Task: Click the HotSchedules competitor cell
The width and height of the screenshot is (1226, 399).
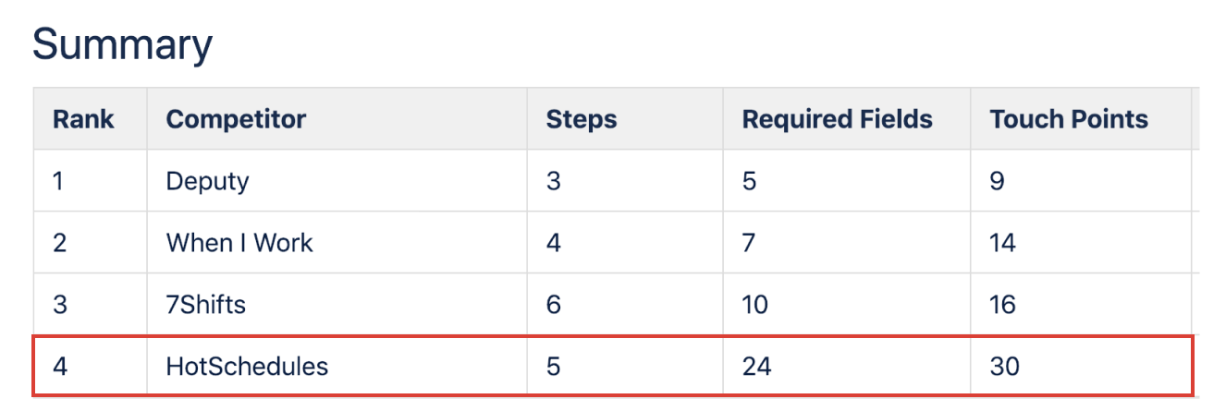Action: click(247, 367)
